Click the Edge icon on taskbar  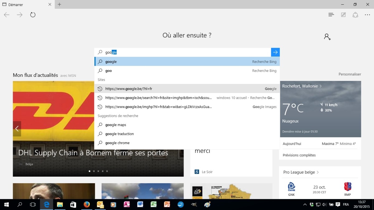(47, 204)
